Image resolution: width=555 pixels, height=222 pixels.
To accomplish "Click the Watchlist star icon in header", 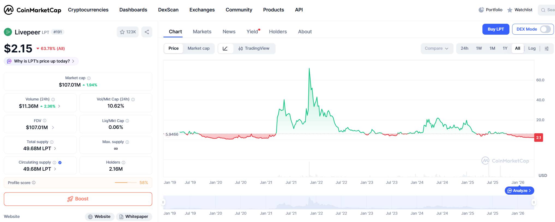I will pos(510,10).
